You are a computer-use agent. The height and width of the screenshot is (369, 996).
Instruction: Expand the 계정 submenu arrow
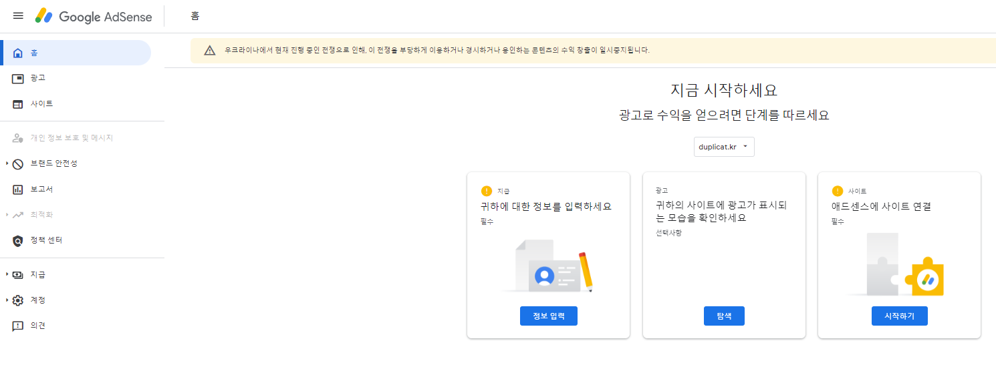click(x=7, y=300)
